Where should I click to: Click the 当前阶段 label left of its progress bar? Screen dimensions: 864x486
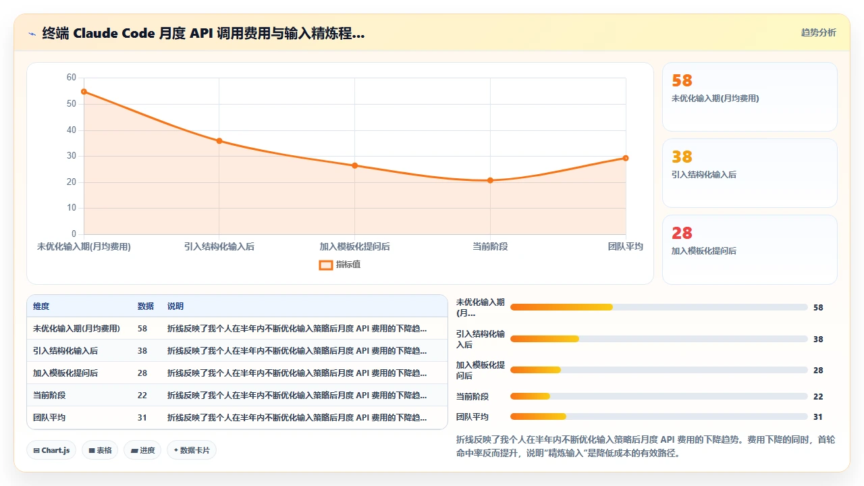[473, 397]
